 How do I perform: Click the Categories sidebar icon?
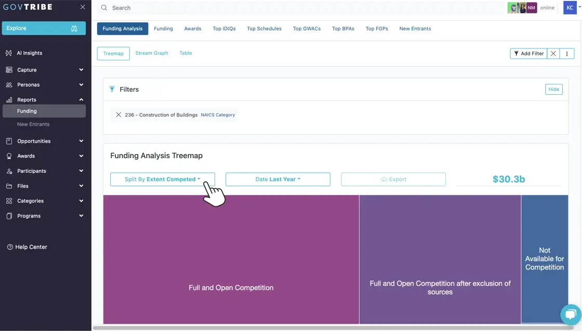(x=8, y=200)
